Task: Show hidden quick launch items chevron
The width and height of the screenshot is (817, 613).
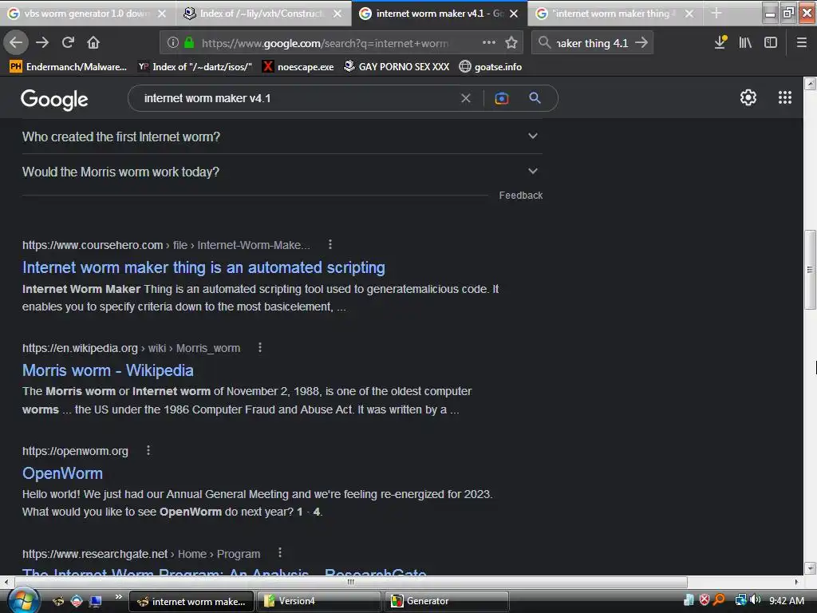Action: pyautogui.click(x=119, y=597)
